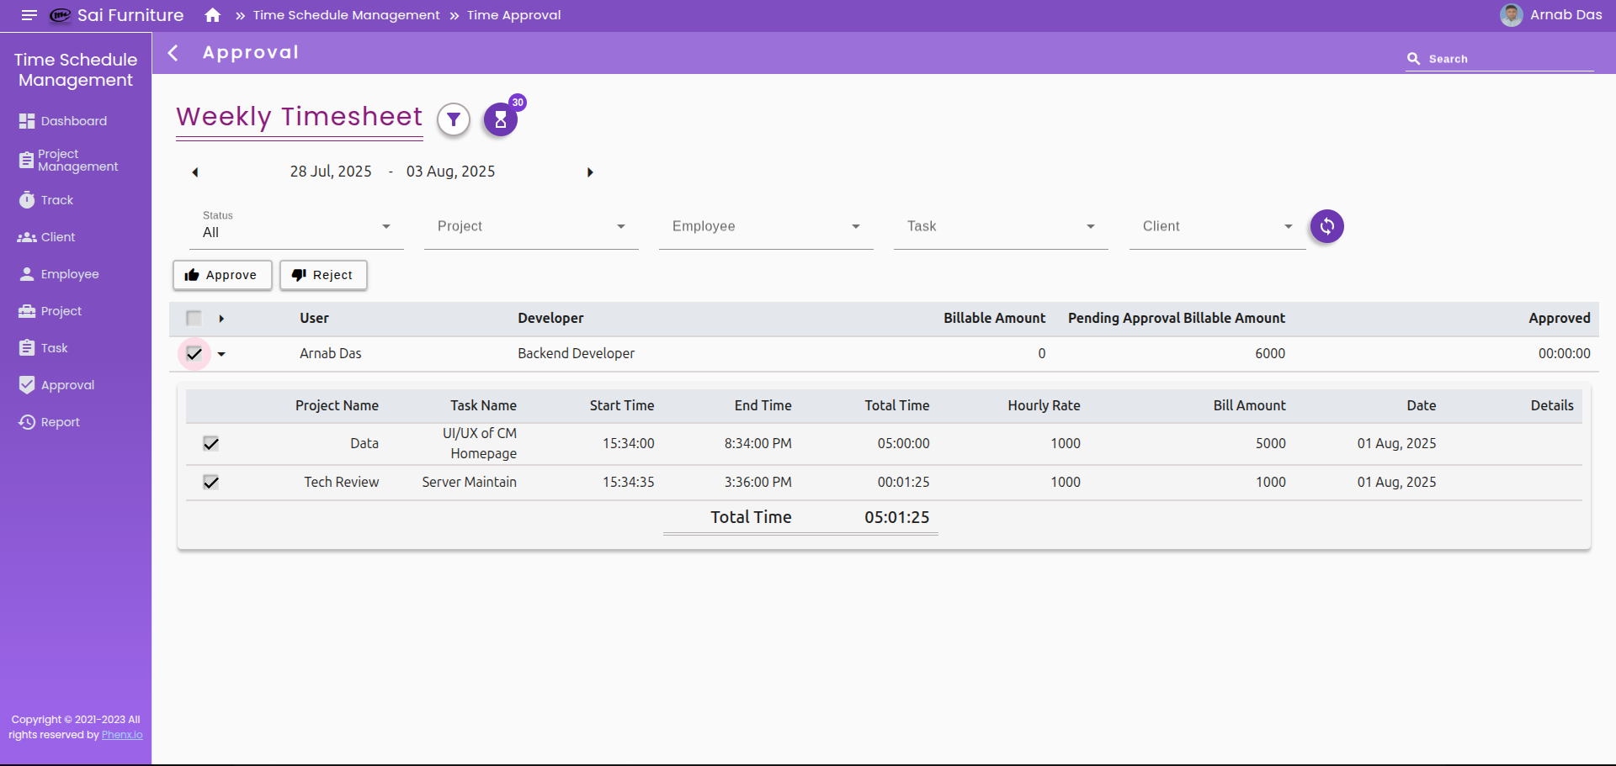Click the Track stopwatch icon

point(27,200)
